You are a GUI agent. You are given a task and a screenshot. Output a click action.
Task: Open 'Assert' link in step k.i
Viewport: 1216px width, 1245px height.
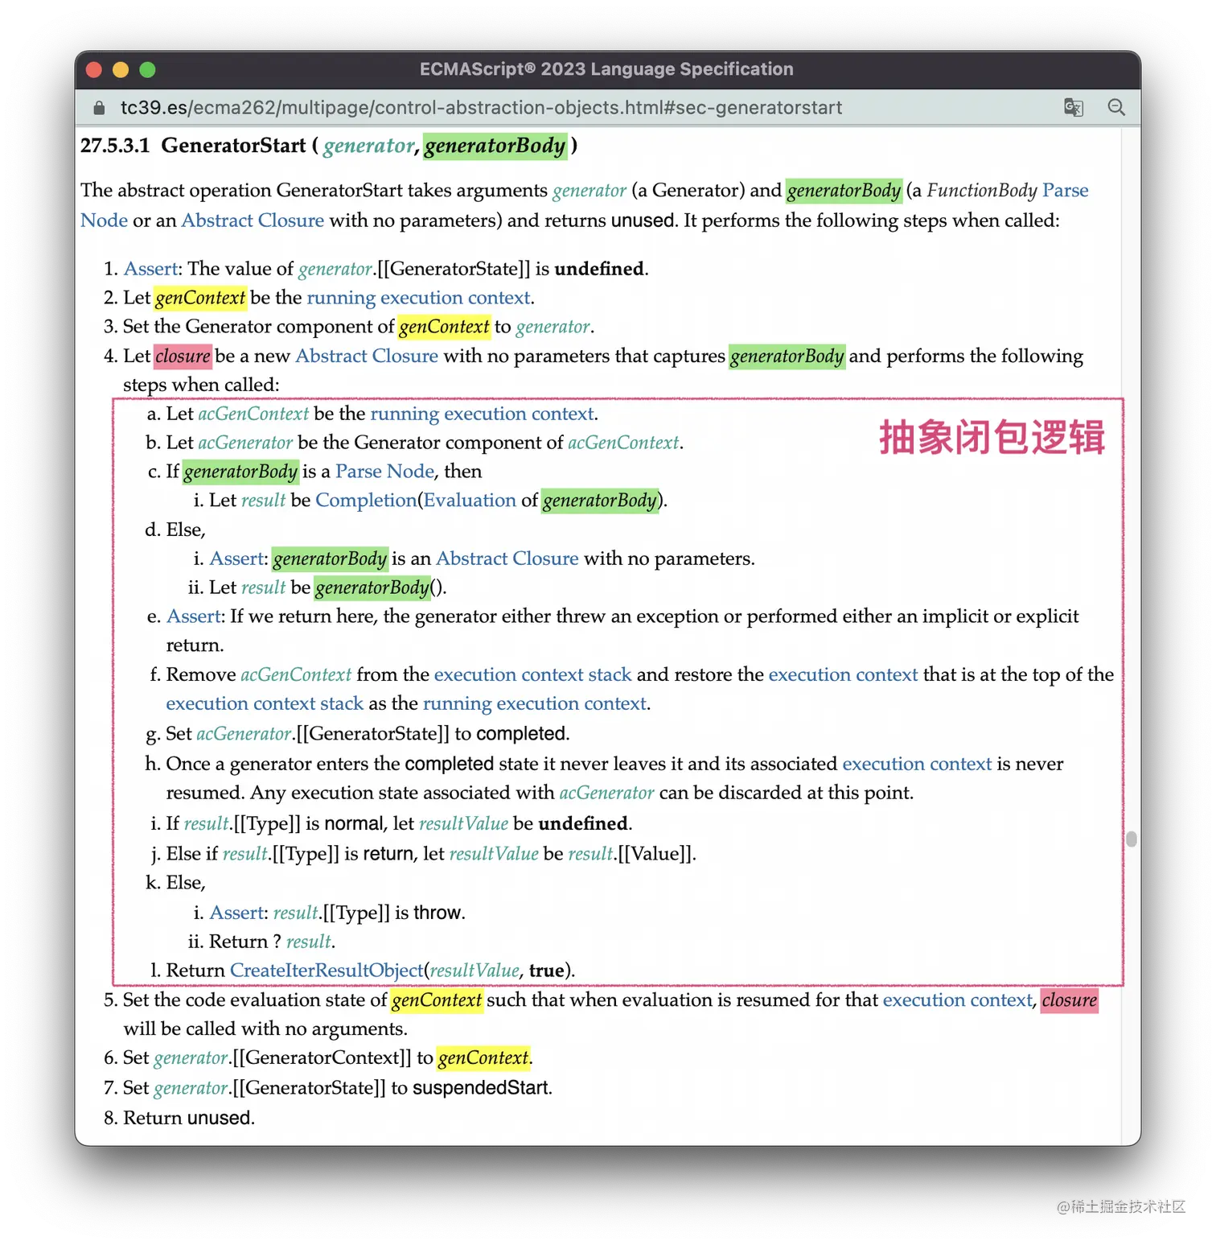(236, 913)
